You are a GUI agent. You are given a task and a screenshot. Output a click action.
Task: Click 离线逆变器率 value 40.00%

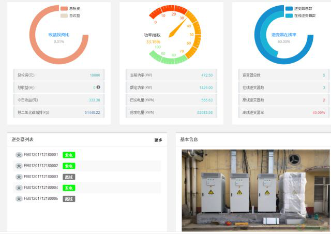pos(319,112)
